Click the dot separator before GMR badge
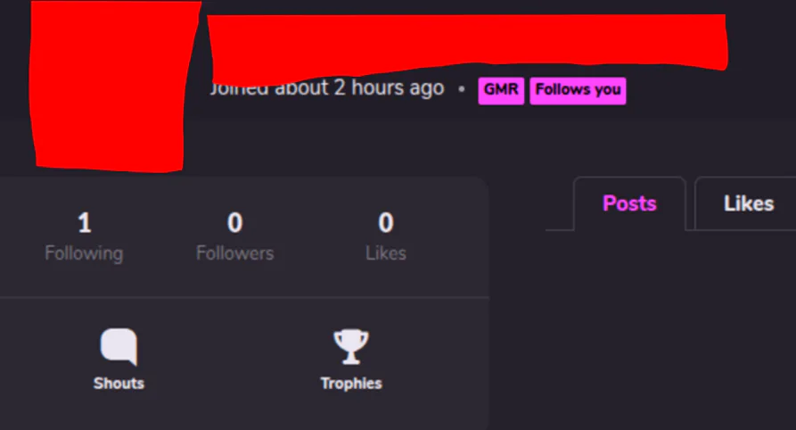Image resolution: width=796 pixels, height=430 pixels. pyautogui.click(x=462, y=89)
